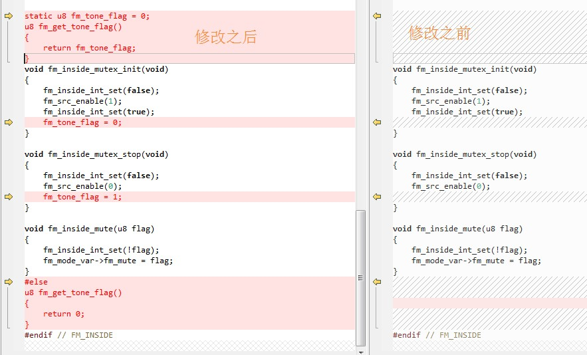Image resolution: width=587 pixels, height=355 pixels.
Task: Click the copy-right arrow beside 'static u8 fm_tone_flag = 0;'
Action: [9, 16]
